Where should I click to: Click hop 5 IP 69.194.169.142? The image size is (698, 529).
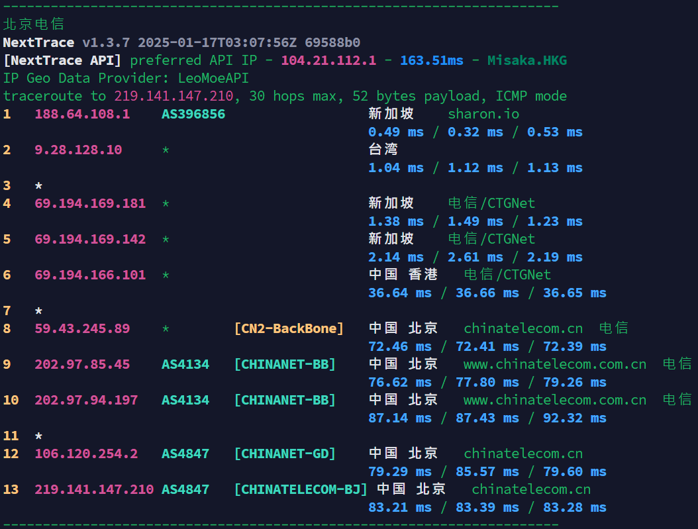(x=90, y=240)
